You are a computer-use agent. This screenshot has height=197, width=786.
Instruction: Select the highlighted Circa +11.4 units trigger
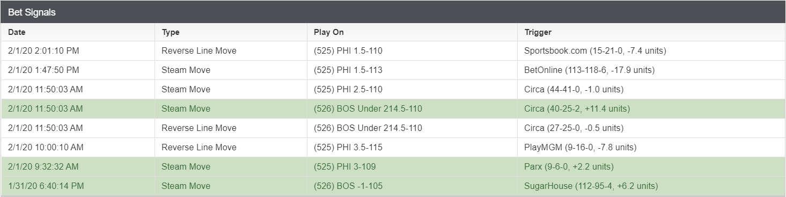tap(577, 109)
